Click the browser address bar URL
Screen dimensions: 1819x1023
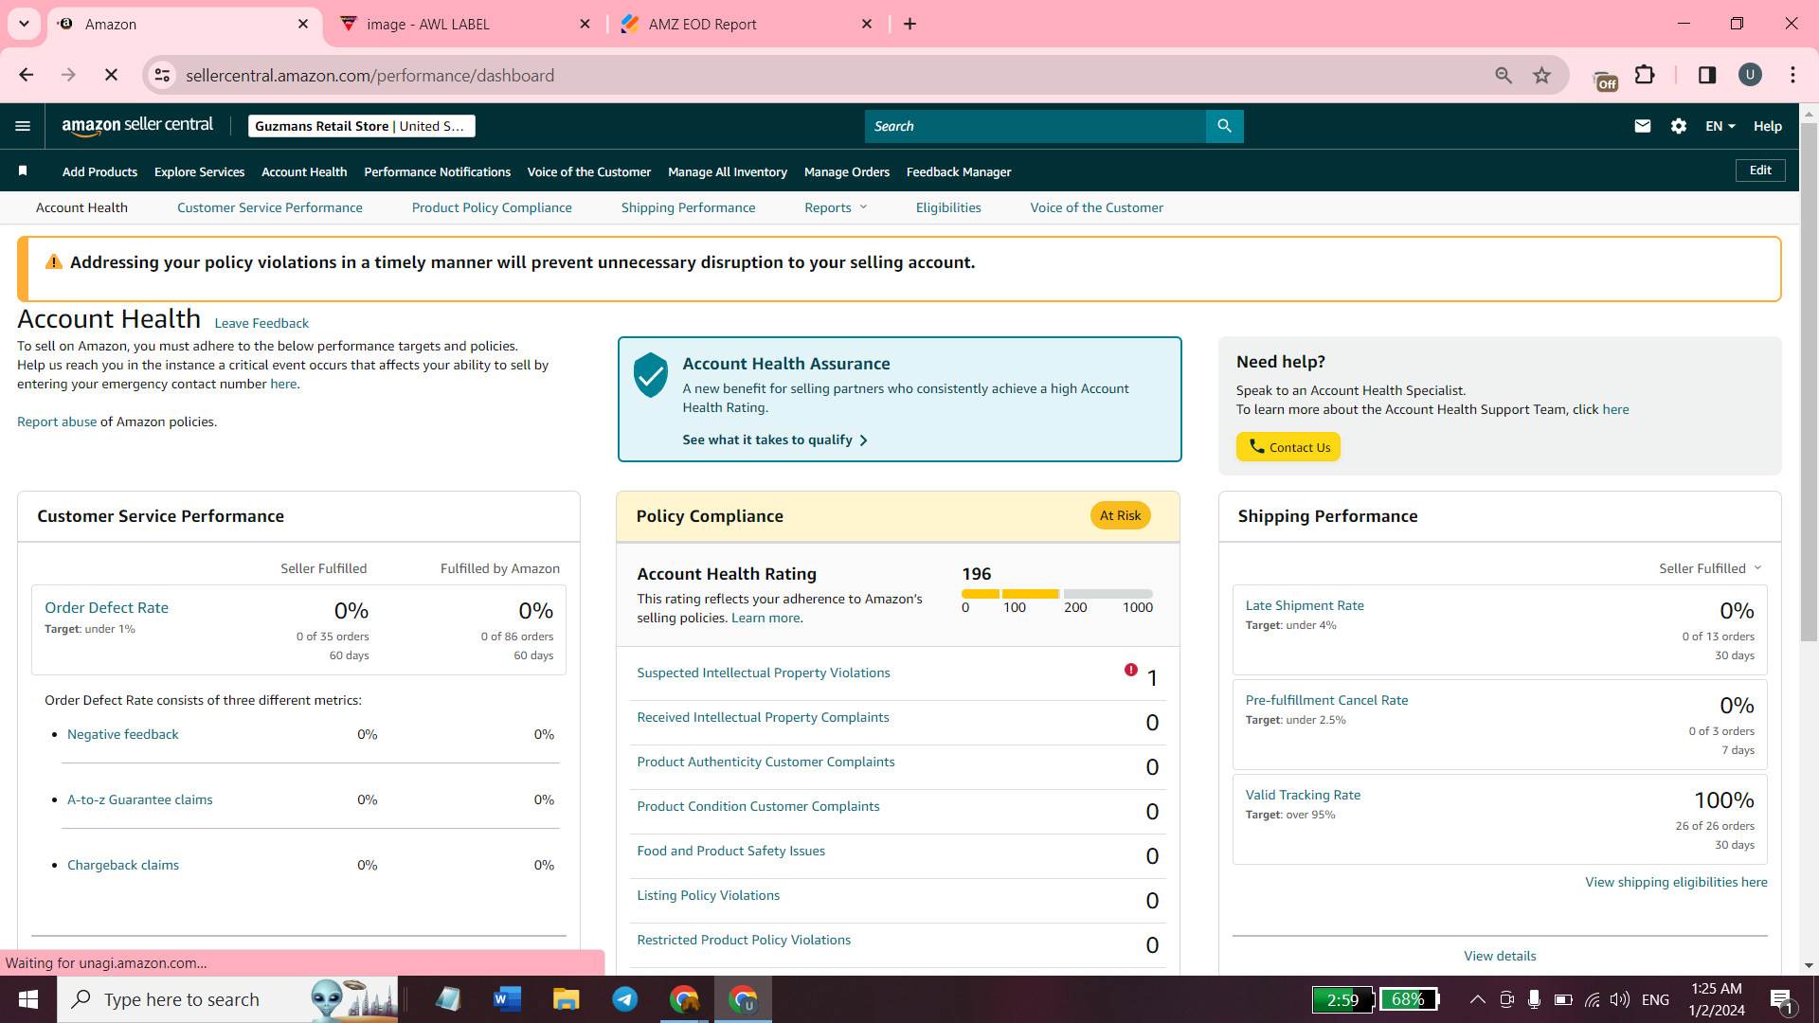[x=369, y=75]
